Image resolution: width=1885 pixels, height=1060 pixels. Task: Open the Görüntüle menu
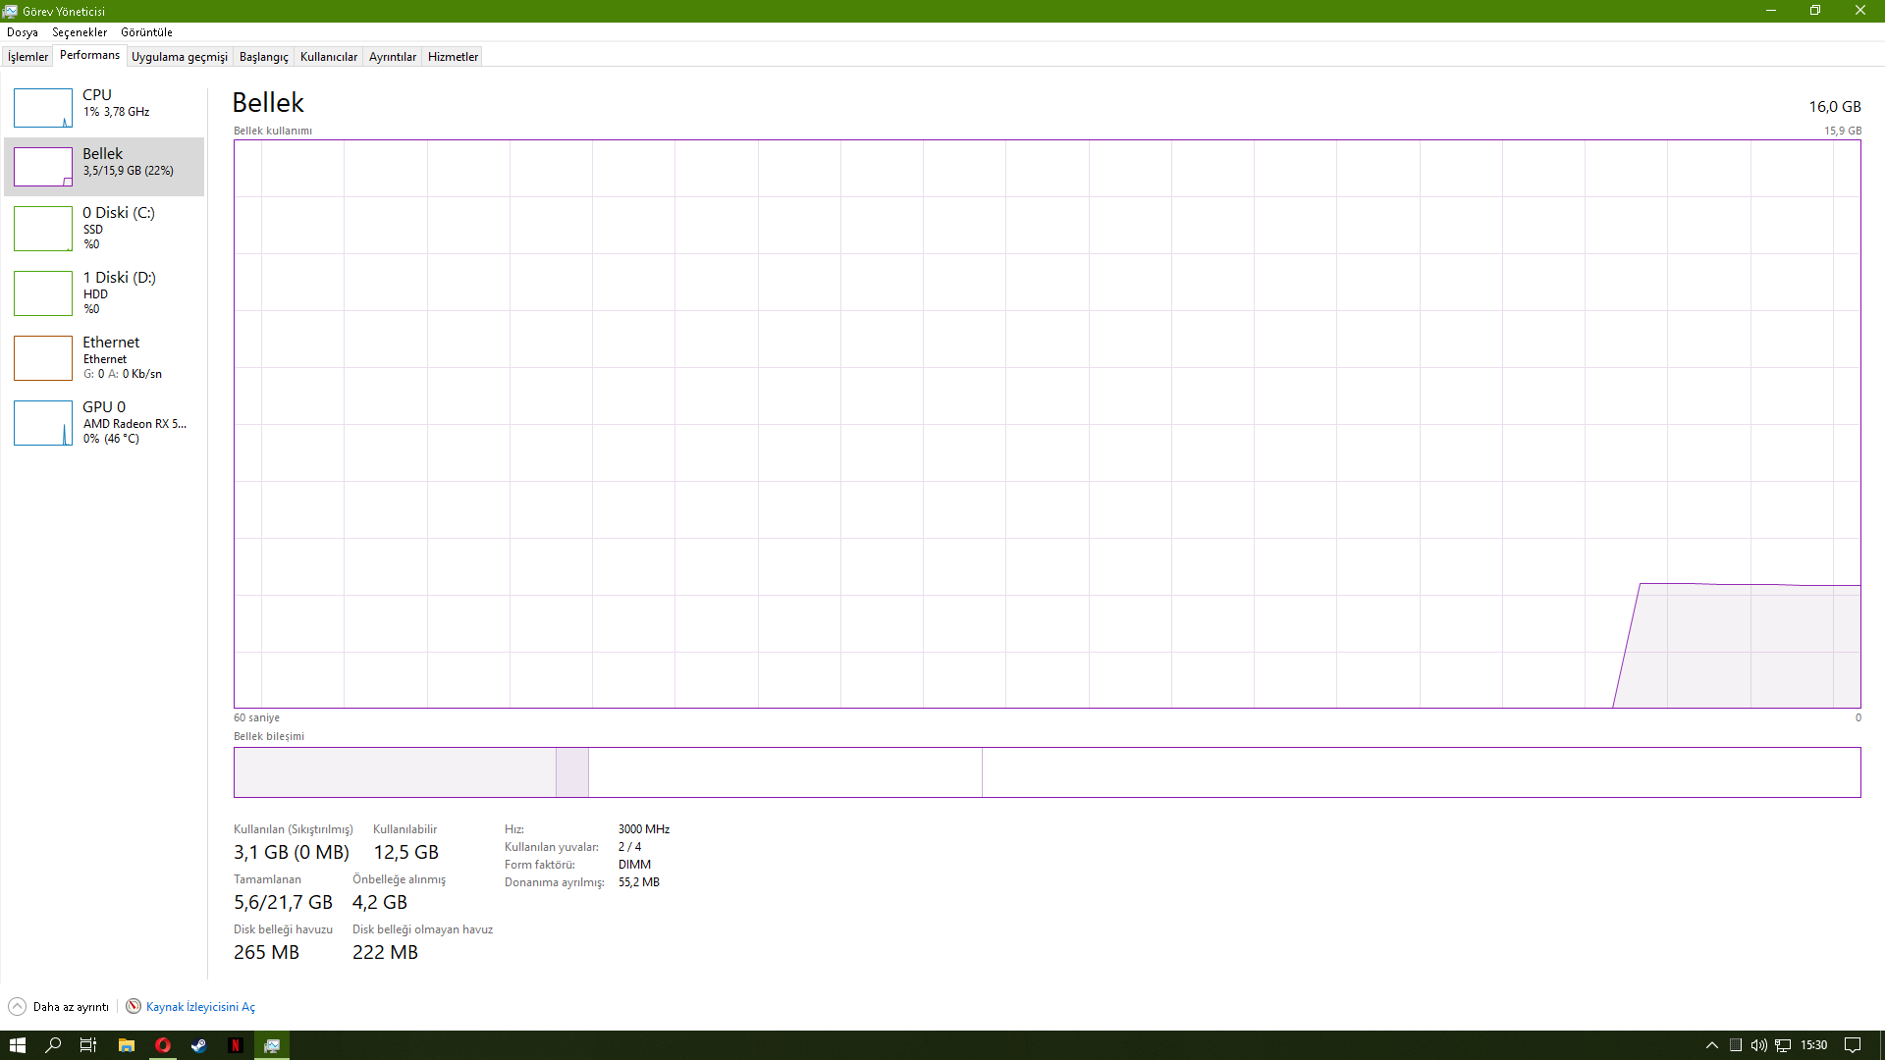click(146, 32)
